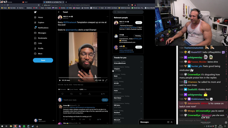Open the Microsoft trend
The height and width of the screenshot is (128, 228).
(x=128, y=120)
